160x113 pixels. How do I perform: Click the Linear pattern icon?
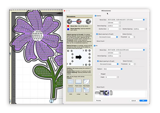(x=79, y=90)
